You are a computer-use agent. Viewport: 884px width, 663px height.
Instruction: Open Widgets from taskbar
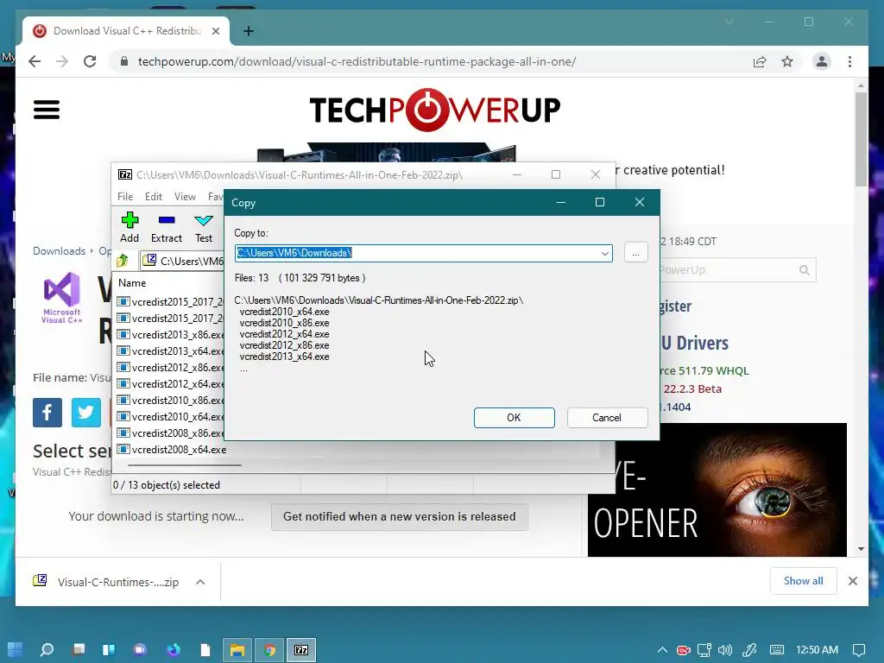click(x=109, y=650)
